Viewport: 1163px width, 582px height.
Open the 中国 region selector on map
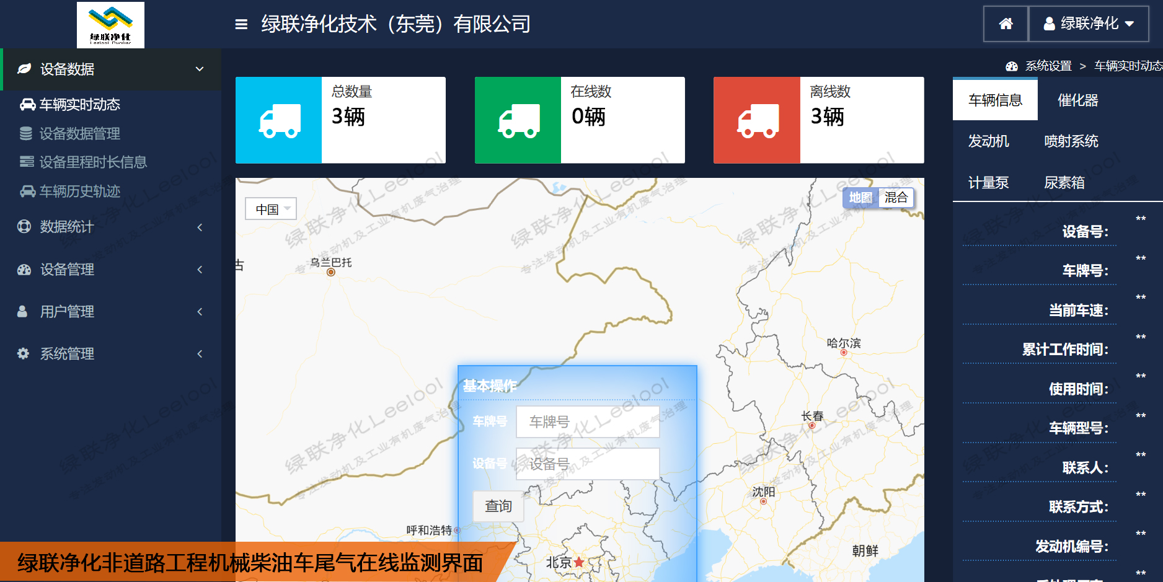point(271,208)
